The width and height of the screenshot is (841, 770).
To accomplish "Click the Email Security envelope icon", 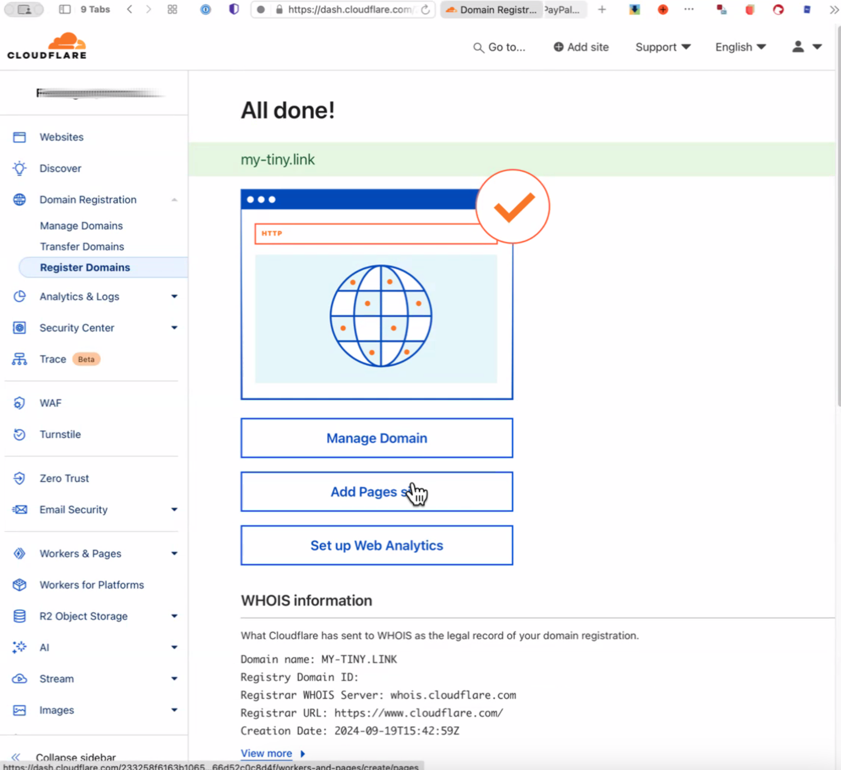I will coord(19,510).
